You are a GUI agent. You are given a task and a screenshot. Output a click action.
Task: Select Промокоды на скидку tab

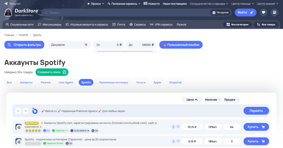[x=114, y=82]
